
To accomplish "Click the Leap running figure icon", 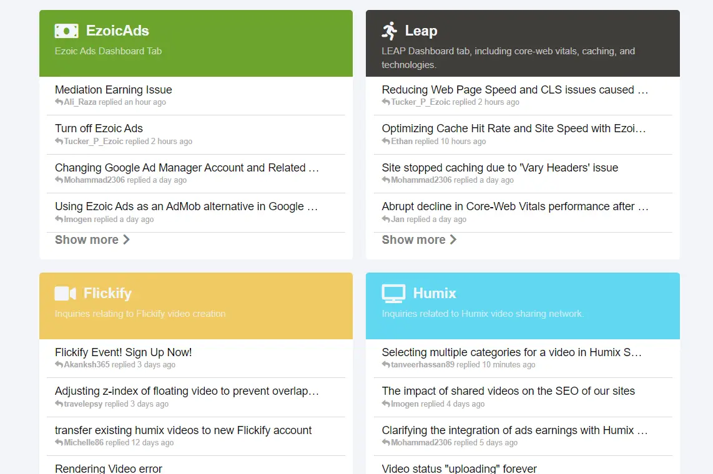I will click(x=390, y=31).
